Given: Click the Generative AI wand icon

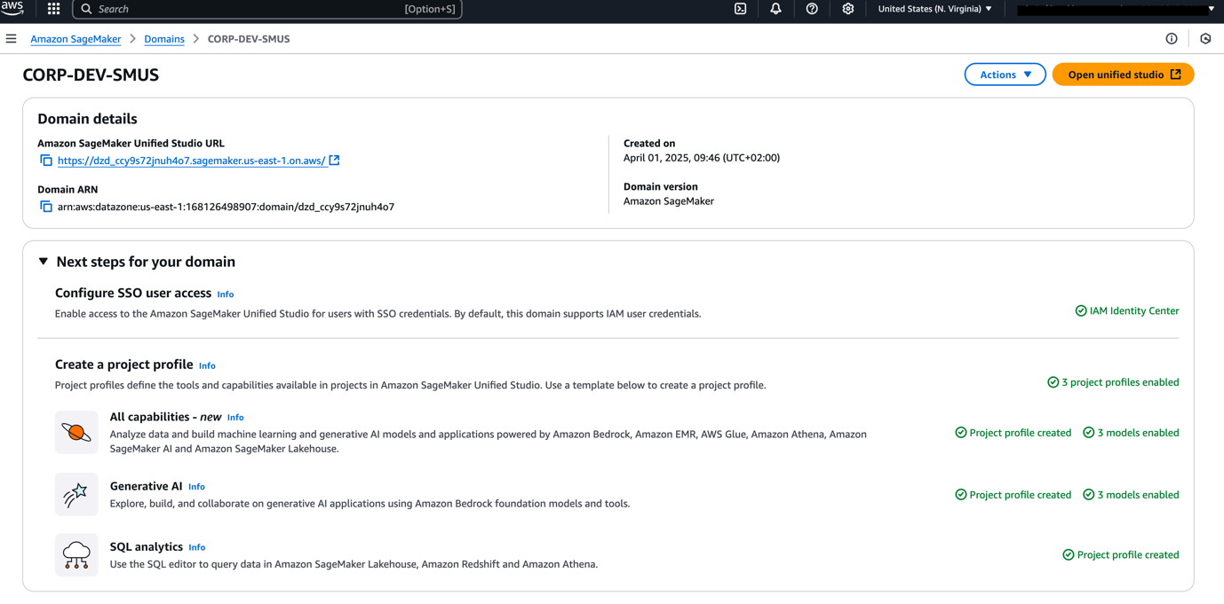Looking at the screenshot, I should 76,494.
